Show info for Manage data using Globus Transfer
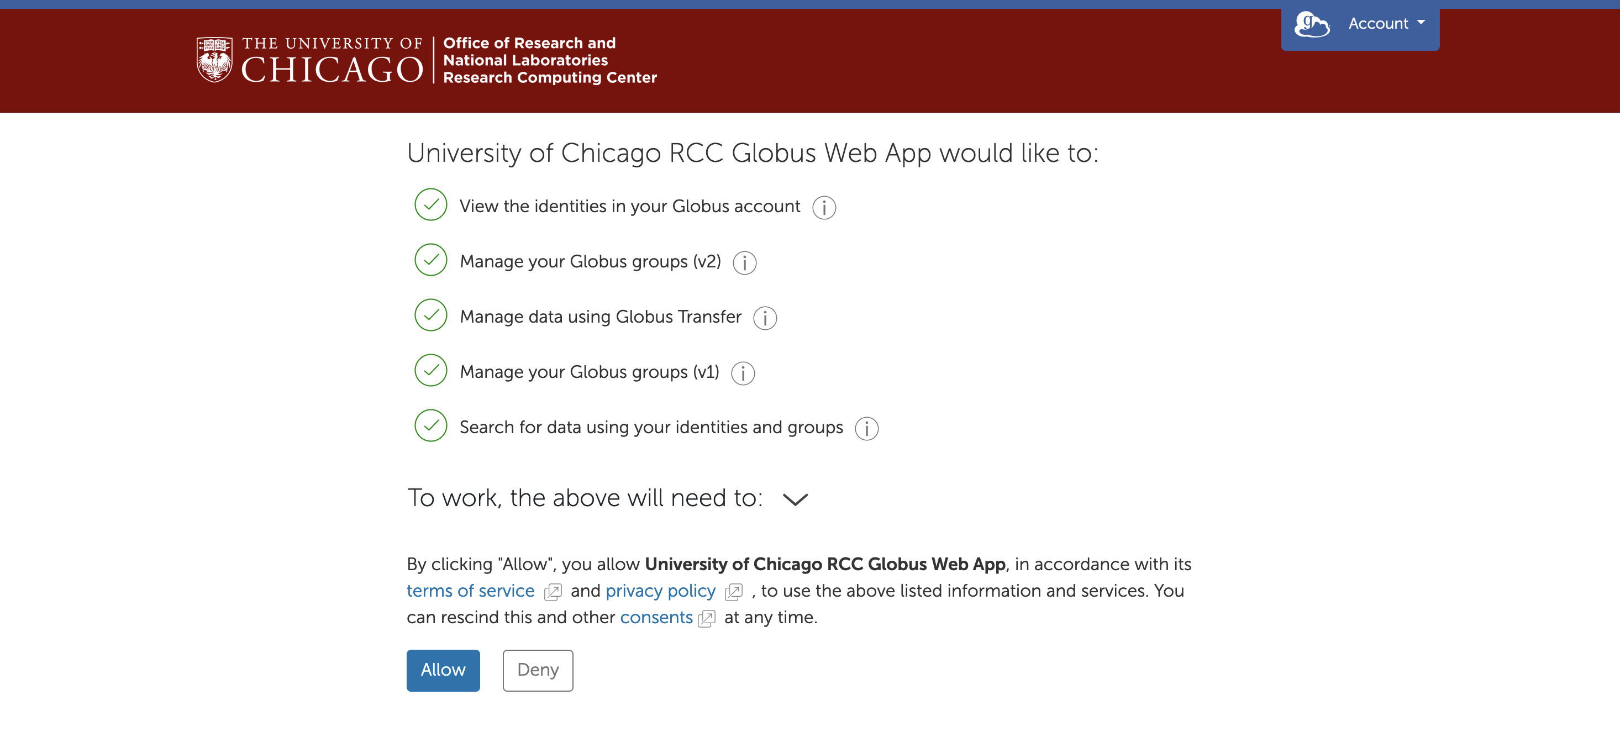 765,318
